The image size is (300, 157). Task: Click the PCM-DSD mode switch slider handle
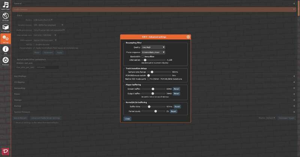click(149, 75)
